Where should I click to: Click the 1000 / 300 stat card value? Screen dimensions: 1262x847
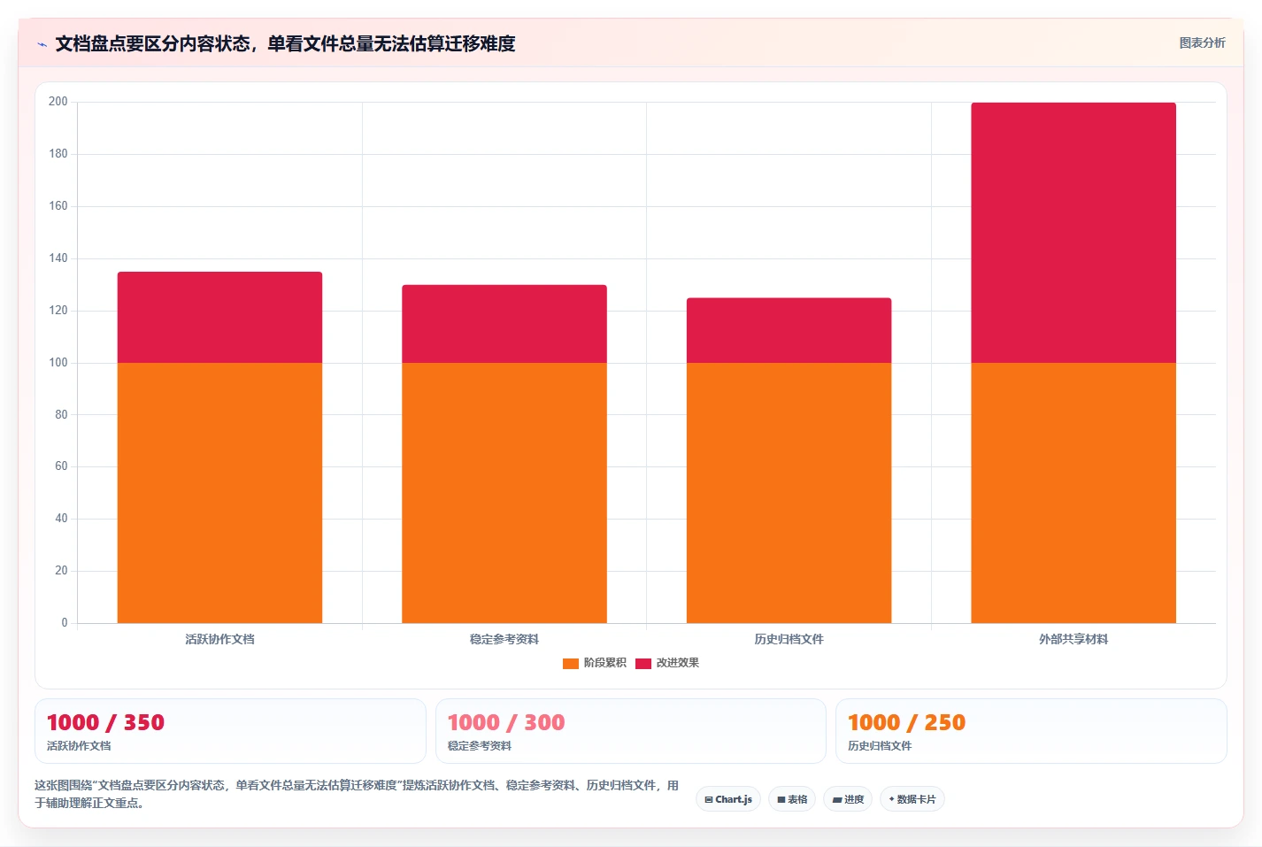[506, 723]
